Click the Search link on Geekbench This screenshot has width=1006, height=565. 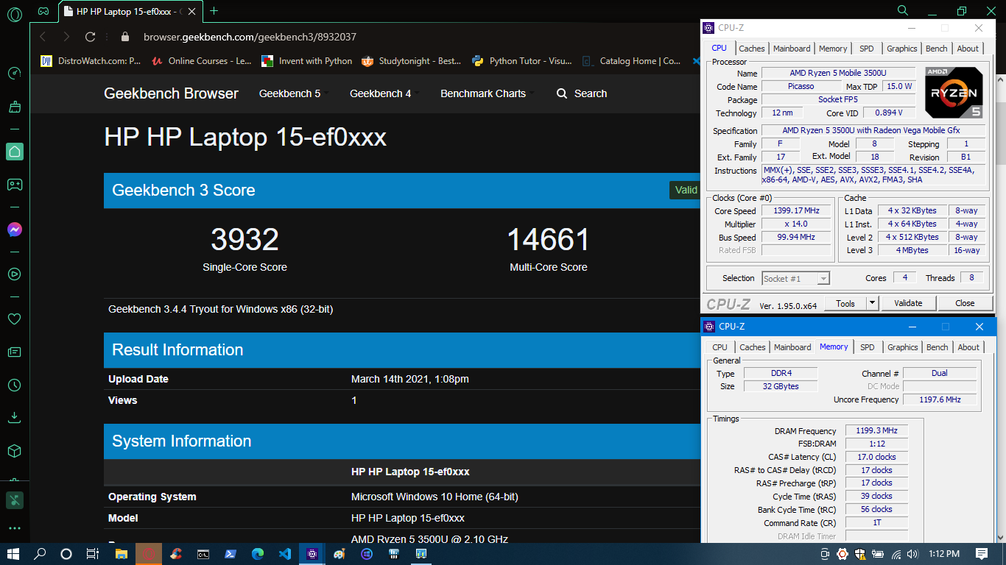tap(582, 93)
